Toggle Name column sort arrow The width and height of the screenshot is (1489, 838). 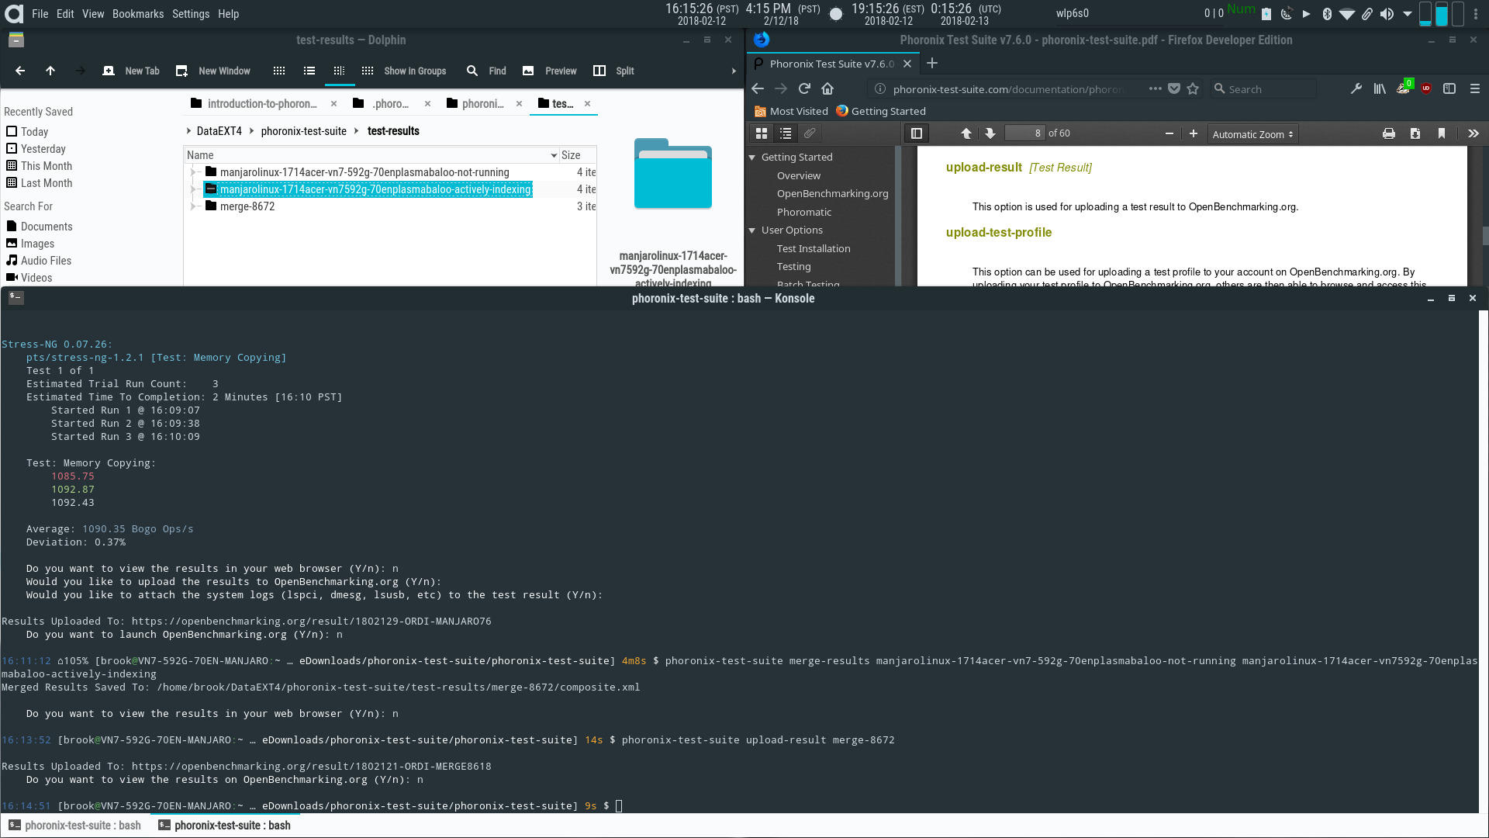pos(554,155)
